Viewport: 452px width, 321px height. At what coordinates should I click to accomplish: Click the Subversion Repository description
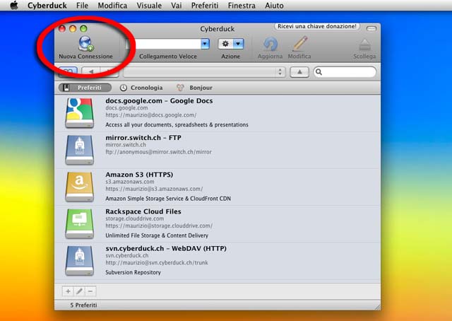pyautogui.click(x=133, y=272)
